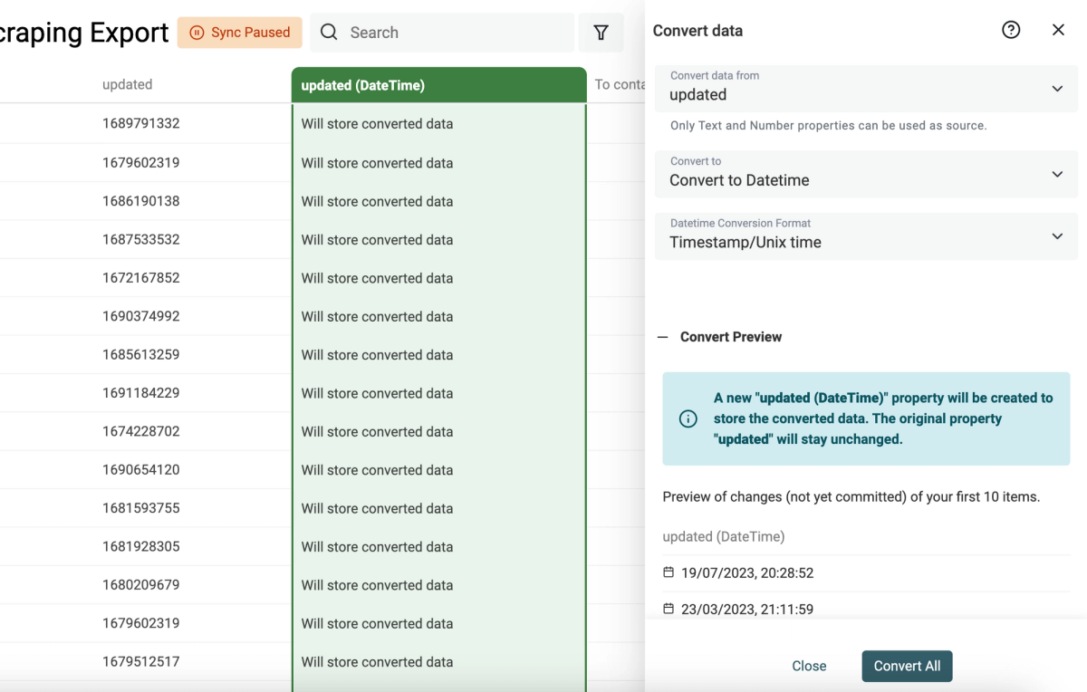
Task: Click the updated column header
Action: click(x=127, y=84)
